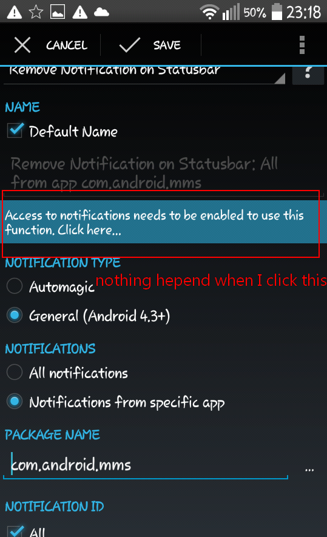Image resolution: width=327 pixels, height=537 pixels.
Task: Toggle the All notification ID checkbox
Action: pos(15,532)
